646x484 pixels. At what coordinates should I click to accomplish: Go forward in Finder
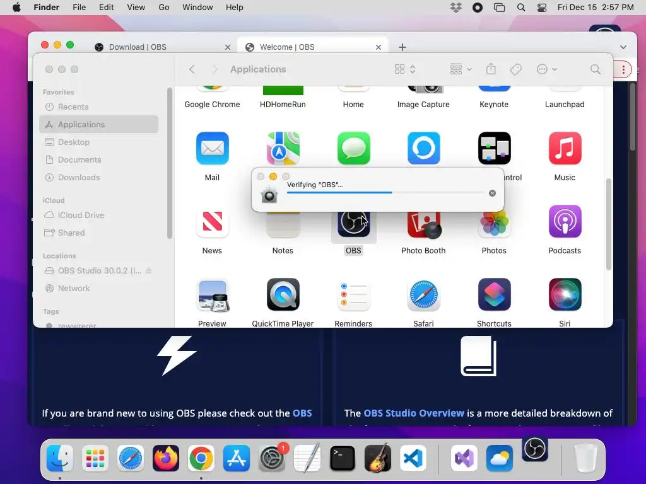[x=214, y=69]
